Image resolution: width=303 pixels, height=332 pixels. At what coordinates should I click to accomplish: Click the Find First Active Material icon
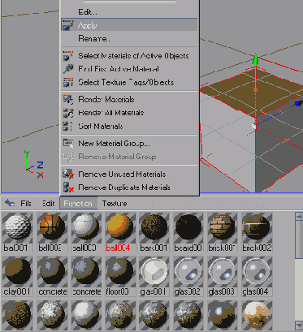(x=68, y=69)
